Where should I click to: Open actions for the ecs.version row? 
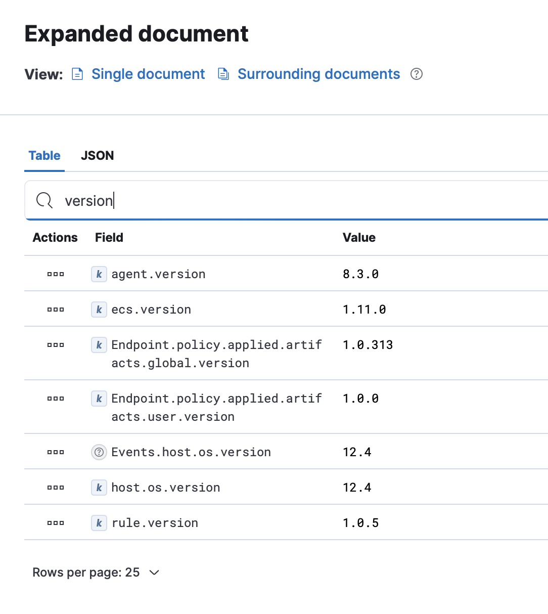(55, 309)
